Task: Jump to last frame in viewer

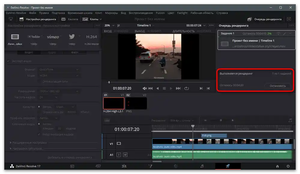Action: coord(178,88)
